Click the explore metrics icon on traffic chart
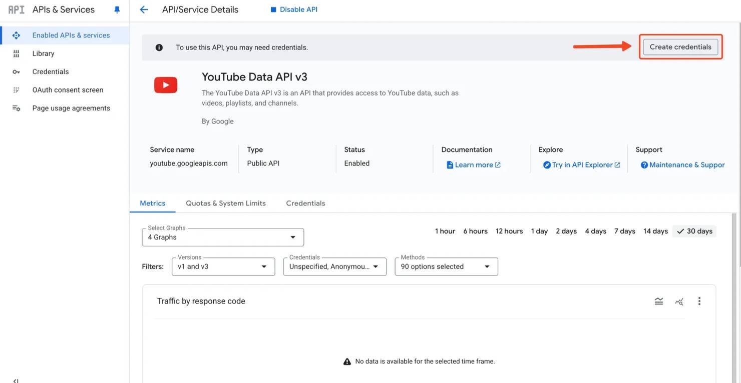 click(679, 301)
